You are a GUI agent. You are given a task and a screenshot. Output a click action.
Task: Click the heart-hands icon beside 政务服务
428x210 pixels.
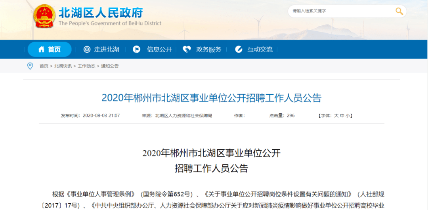pos(186,50)
